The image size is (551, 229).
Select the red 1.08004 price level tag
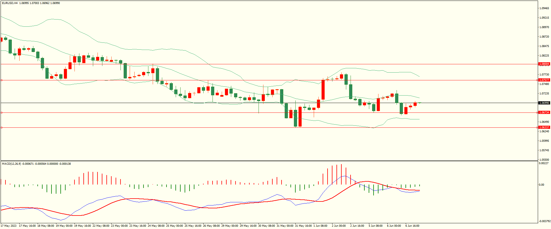(544, 64)
